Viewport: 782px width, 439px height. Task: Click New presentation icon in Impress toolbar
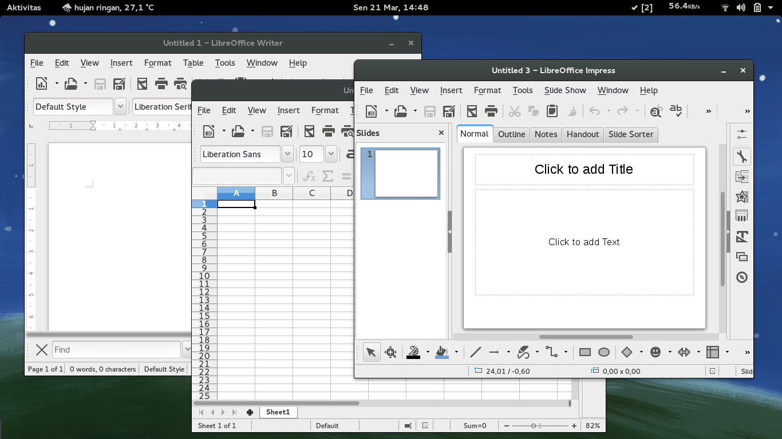[372, 111]
